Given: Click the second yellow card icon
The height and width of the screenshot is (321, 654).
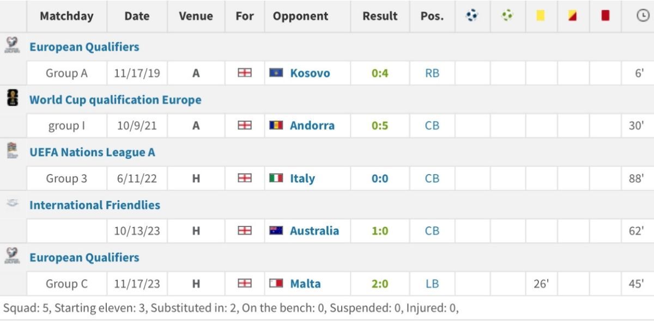Looking at the screenshot, I should pos(572,16).
